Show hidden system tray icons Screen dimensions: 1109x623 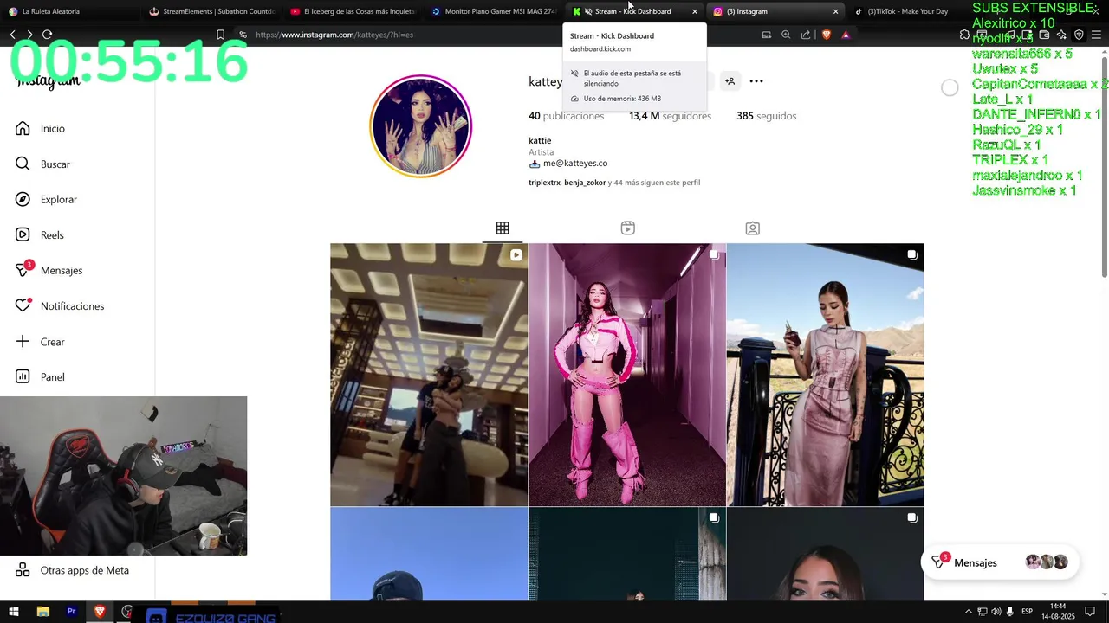969,612
